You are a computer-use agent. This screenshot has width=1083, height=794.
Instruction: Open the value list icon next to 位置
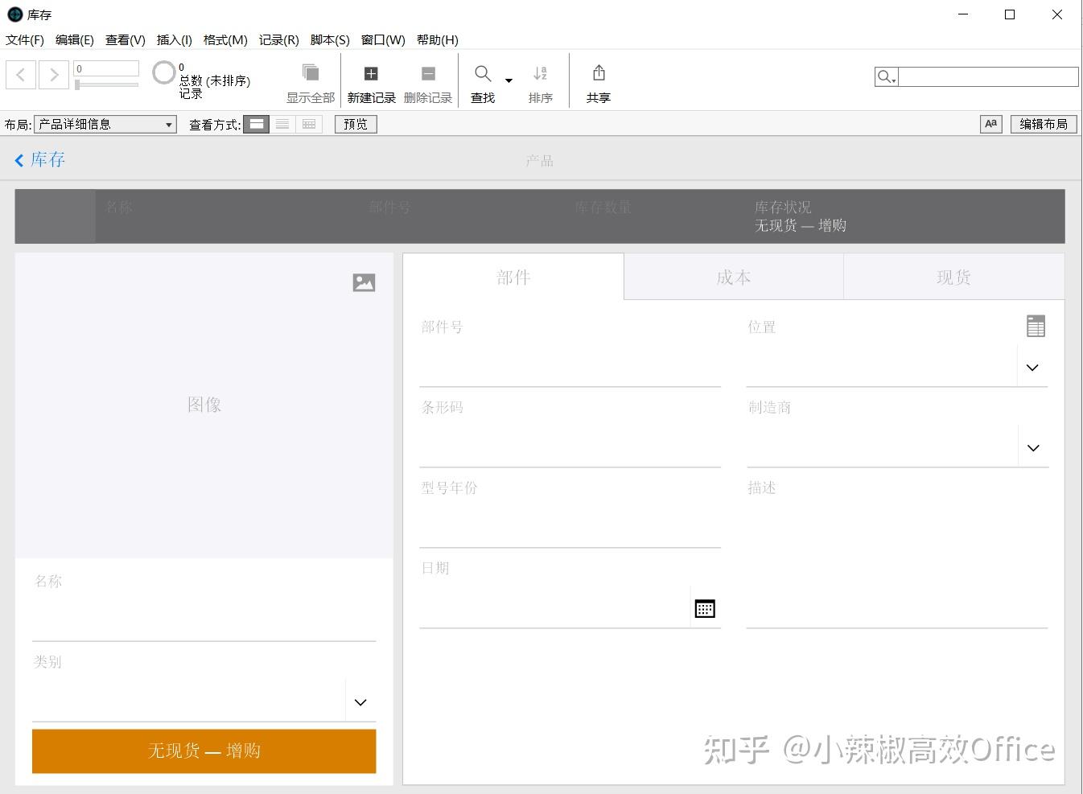coord(1035,325)
